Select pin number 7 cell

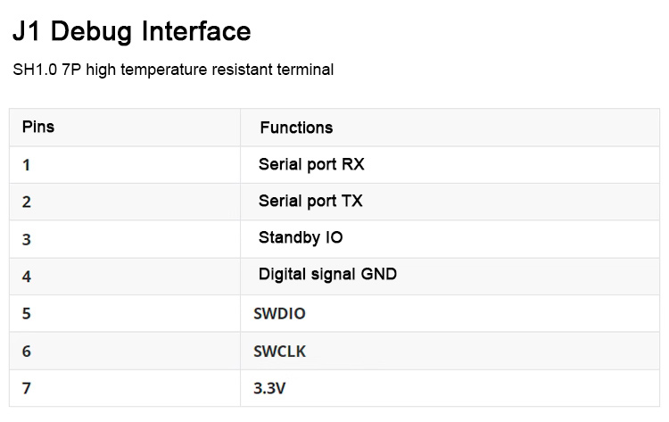[x=125, y=388]
